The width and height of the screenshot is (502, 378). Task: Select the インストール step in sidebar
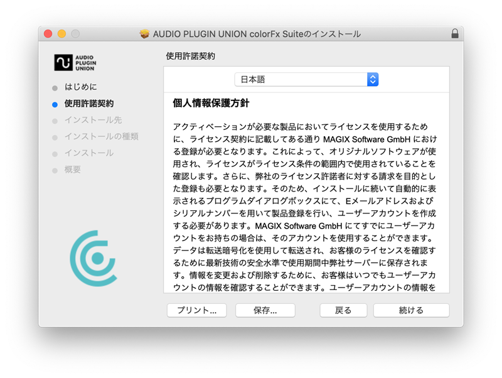[x=89, y=153]
